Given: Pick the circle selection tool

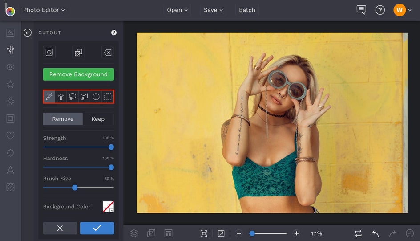Looking at the screenshot, I should coord(96,97).
